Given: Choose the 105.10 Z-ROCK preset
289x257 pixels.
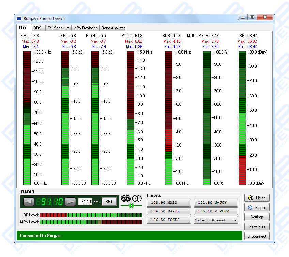Looking at the screenshot, I should coord(216,211).
